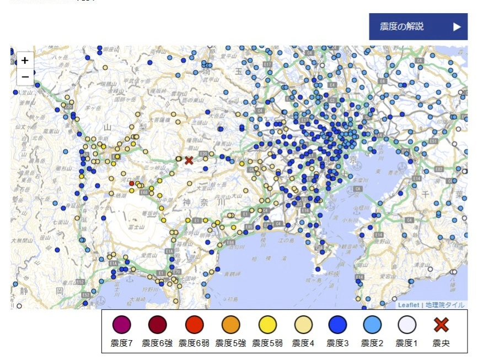Open the 震度の解説 explanation button
Screen dimensions: 483x361
click(418, 27)
